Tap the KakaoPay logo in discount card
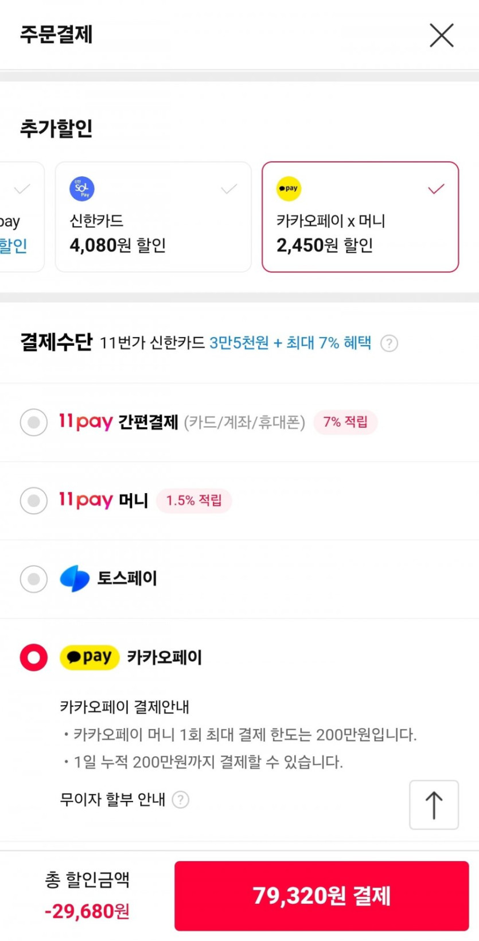 289,189
